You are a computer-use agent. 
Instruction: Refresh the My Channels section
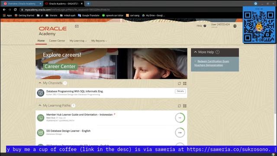pyautogui.click(x=179, y=83)
